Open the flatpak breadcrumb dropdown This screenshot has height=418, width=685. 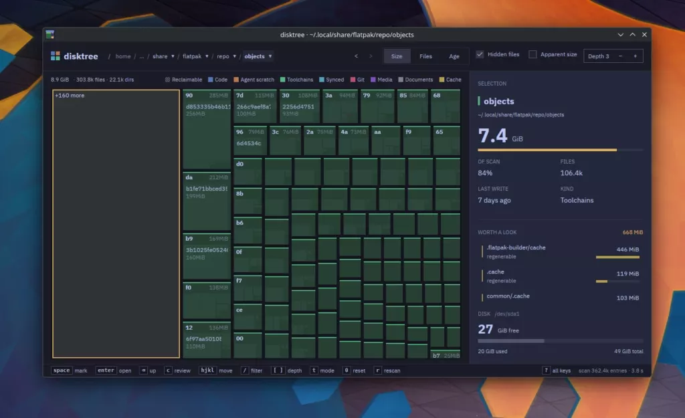(207, 56)
